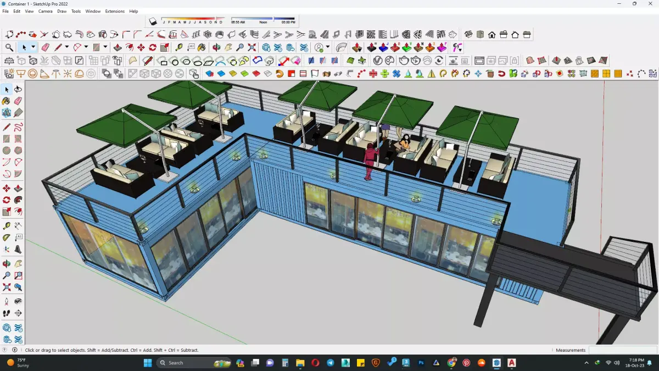
Task: Start V-Ray Render teapot
Action: click(x=404, y=60)
